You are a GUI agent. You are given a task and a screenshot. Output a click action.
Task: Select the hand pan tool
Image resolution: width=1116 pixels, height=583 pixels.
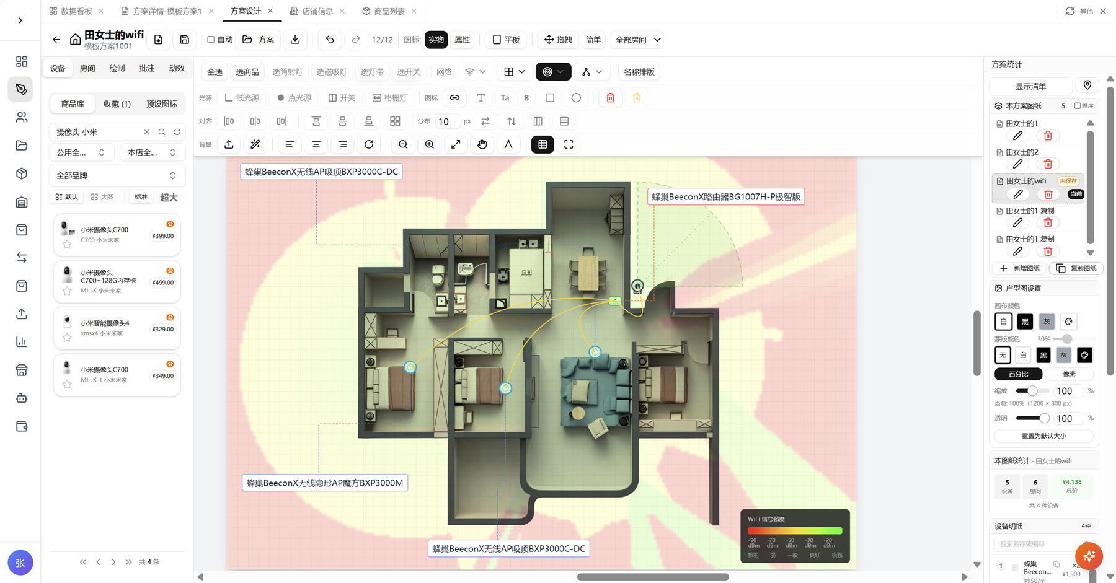tap(482, 144)
